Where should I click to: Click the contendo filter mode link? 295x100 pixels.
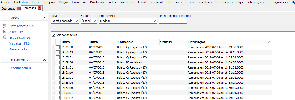coord(185,16)
